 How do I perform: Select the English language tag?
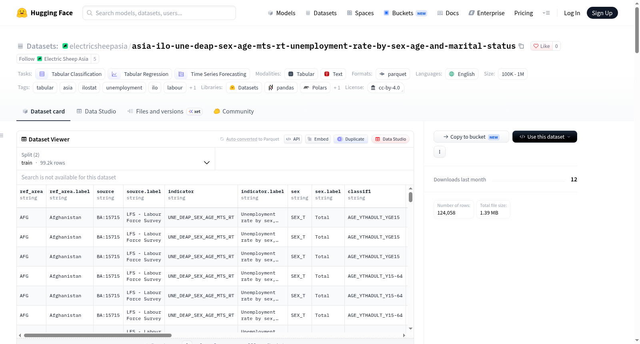pos(462,74)
